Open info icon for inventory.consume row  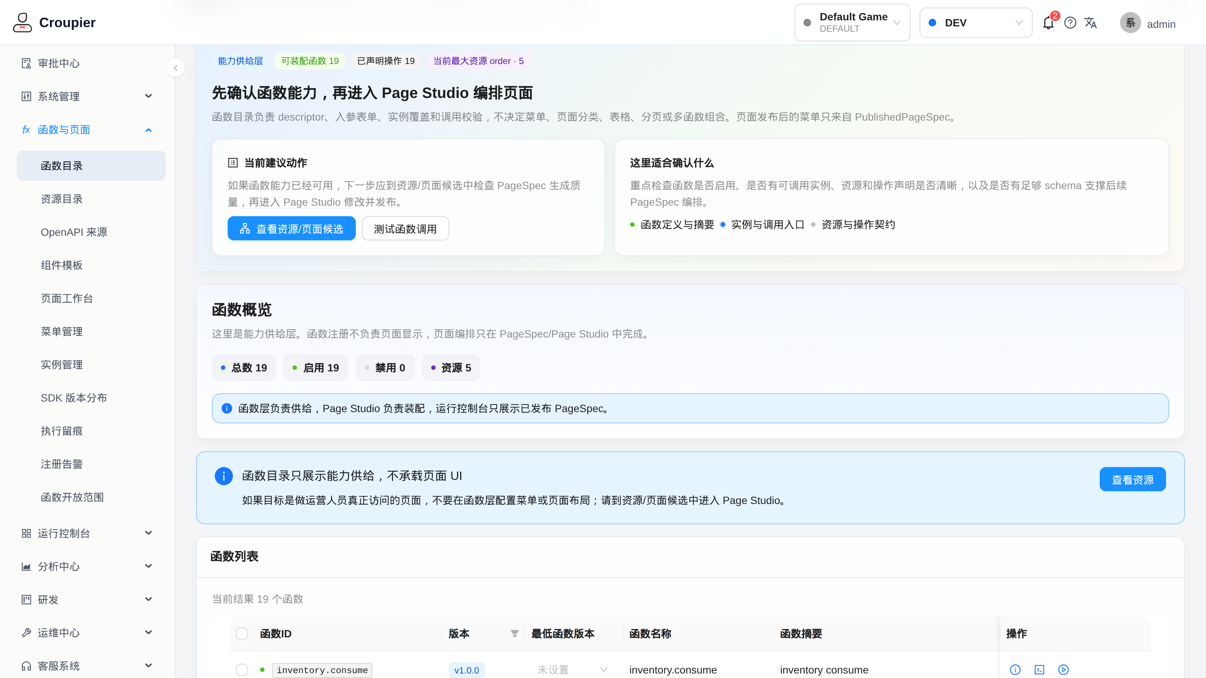pyautogui.click(x=1015, y=670)
